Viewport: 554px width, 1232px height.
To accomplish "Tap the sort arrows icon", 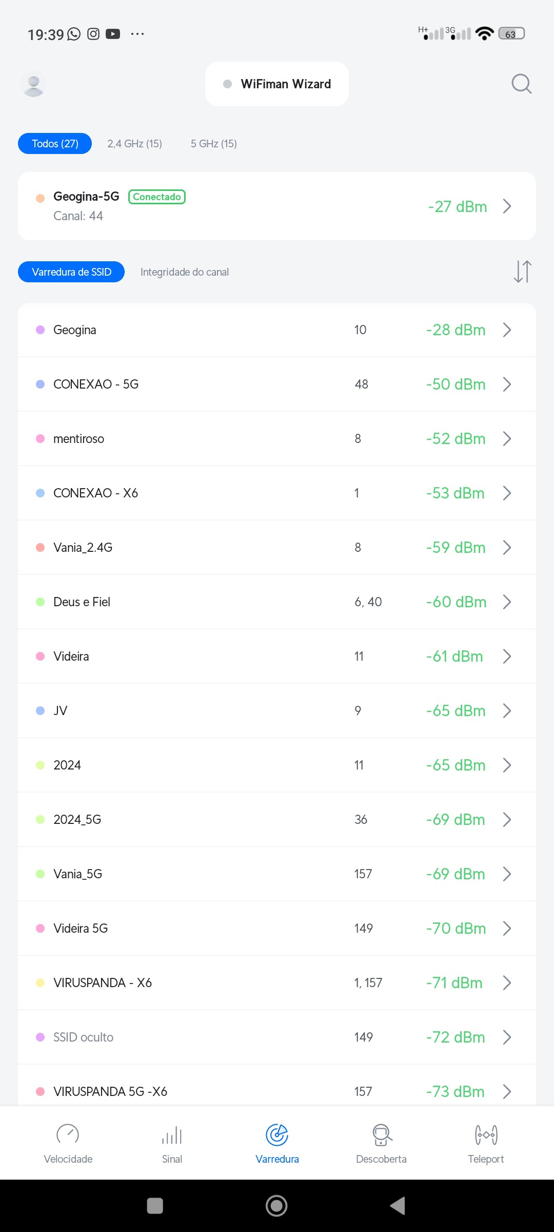I will (x=522, y=272).
